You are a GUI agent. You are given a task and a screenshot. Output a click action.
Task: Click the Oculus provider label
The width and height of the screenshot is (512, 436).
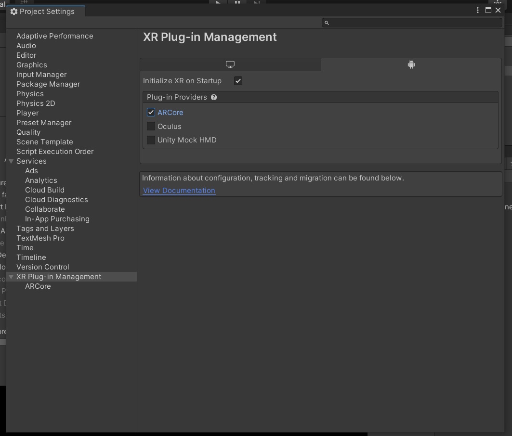170,127
